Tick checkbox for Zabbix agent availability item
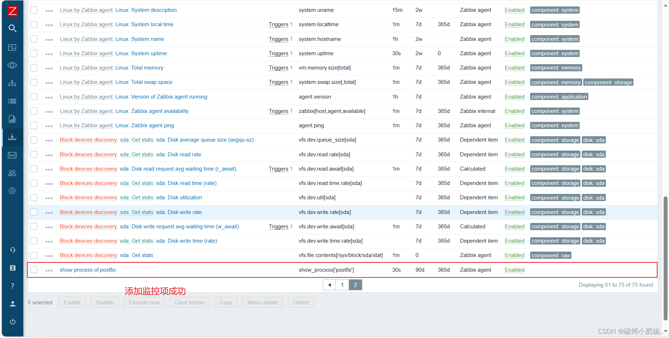This screenshot has height=338, width=669. pyautogui.click(x=34, y=111)
